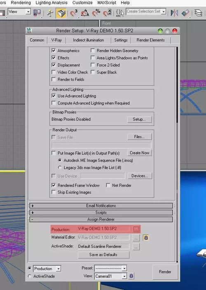Open the Production render mode dropdown
Image resolution: width=206 pixels, height=290 pixels.
59,269
